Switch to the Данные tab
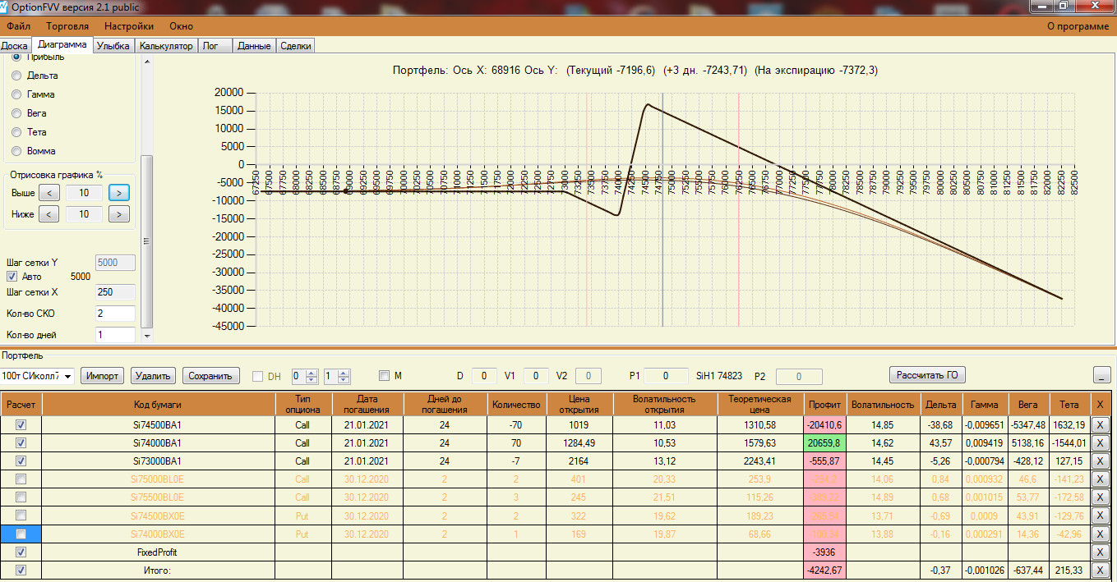 tap(254, 46)
